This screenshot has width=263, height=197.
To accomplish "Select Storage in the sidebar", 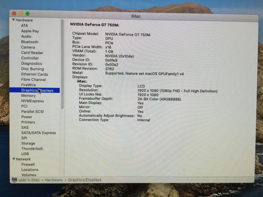I will click(28, 143).
